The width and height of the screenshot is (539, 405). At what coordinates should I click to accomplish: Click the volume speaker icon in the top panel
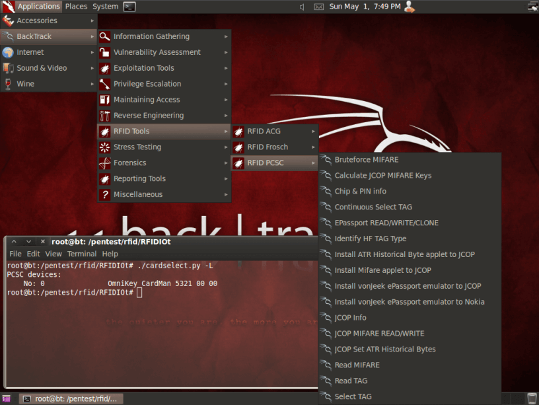(x=301, y=7)
